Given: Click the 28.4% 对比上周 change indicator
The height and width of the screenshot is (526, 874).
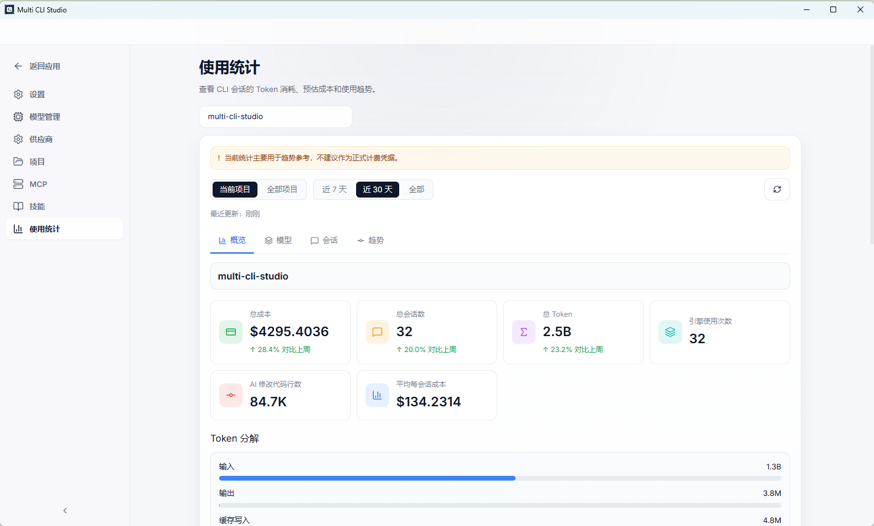Looking at the screenshot, I should [x=280, y=350].
